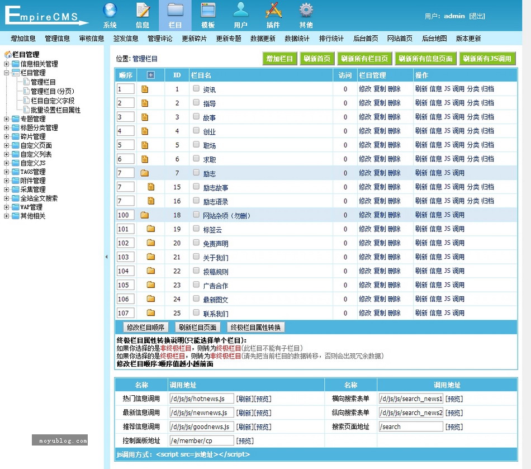
Task: Click the folder icon for 免责声明 row
Action: point(151,243)
